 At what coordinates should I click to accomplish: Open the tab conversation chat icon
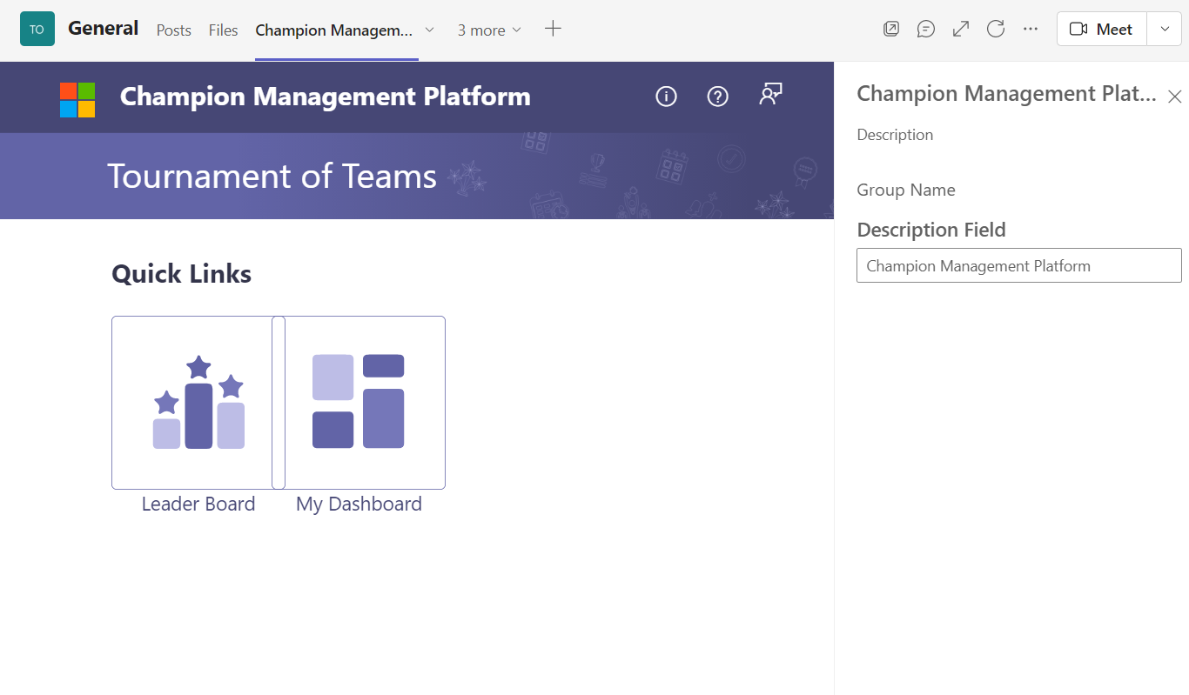pos(925,28)
